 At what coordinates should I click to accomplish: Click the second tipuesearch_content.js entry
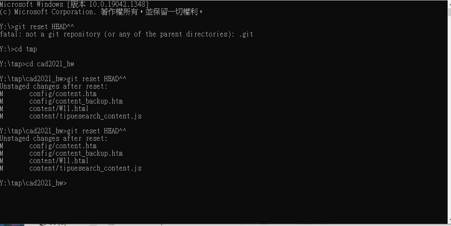pyautogui.click(x=85, y=168)
